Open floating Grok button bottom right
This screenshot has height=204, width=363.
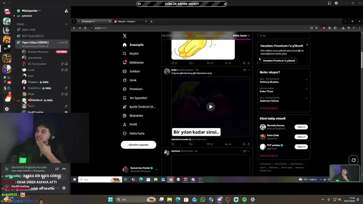(x=353, y=160)
